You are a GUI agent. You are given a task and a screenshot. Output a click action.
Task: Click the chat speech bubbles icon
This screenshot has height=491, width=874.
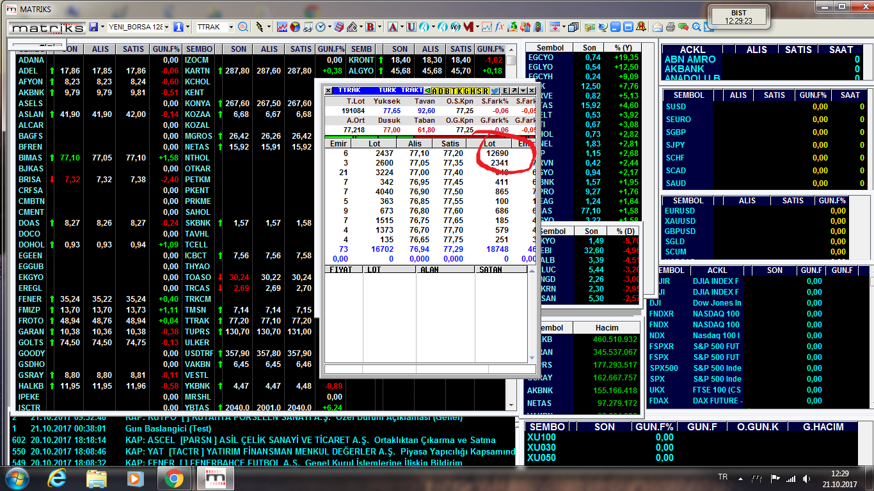click(683, 27)
